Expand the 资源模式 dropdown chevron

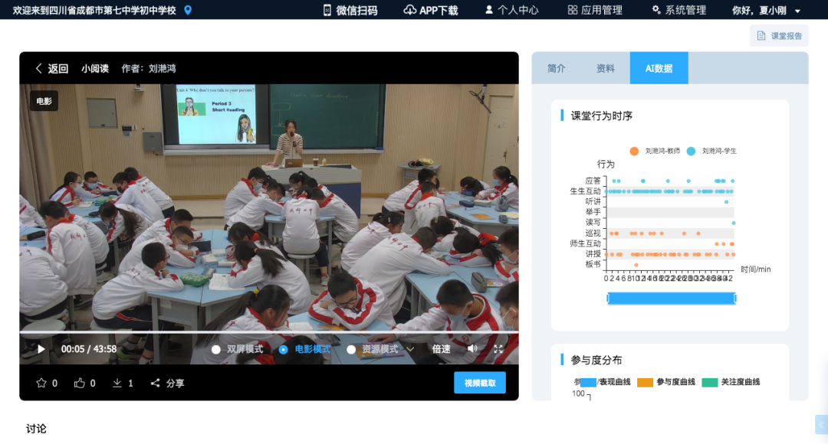(x=410, y=348)
